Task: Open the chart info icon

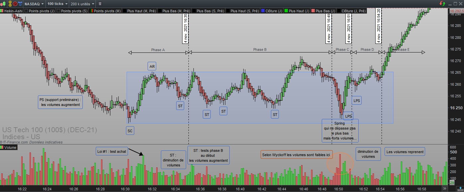Action: [100, 4]
